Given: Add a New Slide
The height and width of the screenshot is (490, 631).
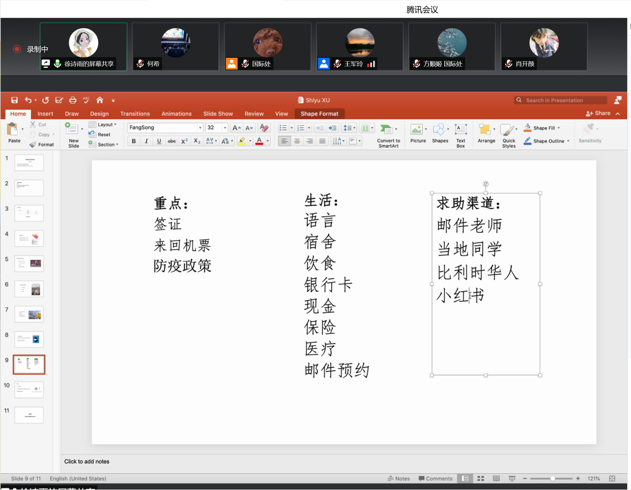Looking at the screenshot, I should tap(73, 134).
